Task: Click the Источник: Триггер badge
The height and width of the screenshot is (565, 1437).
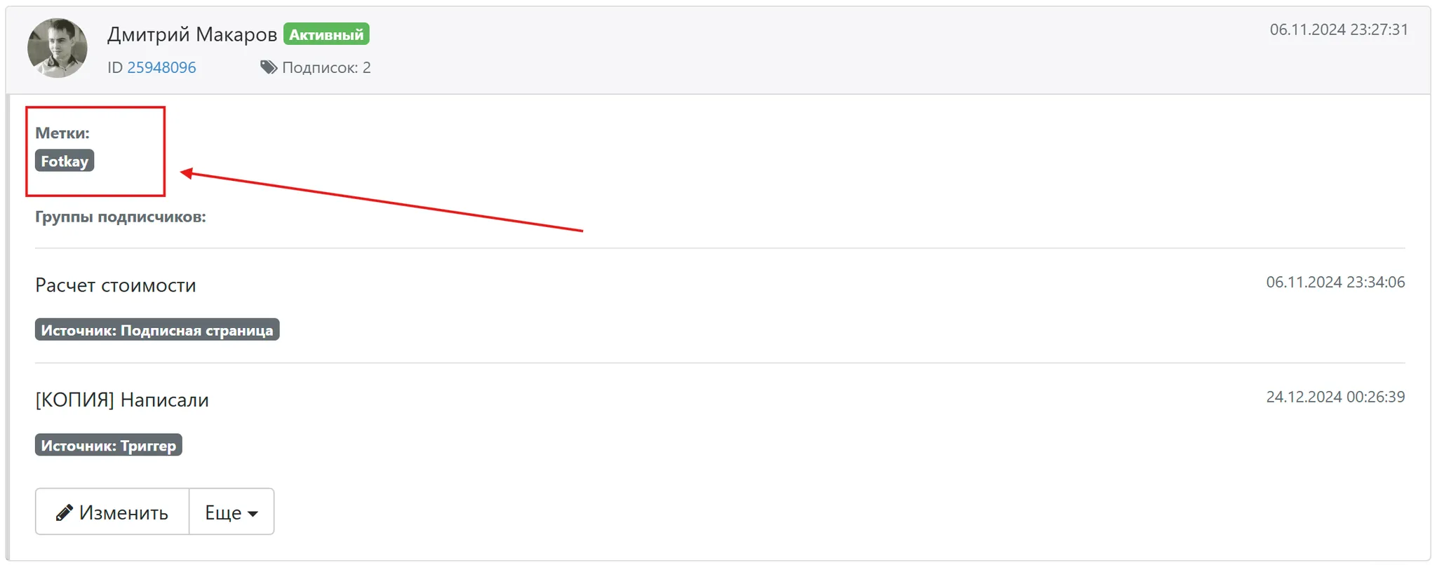Action: [109, 445]
